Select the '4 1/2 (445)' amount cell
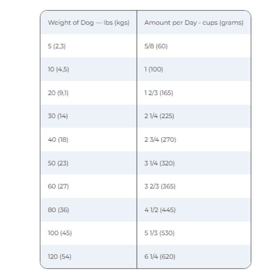 click(160, 210)
